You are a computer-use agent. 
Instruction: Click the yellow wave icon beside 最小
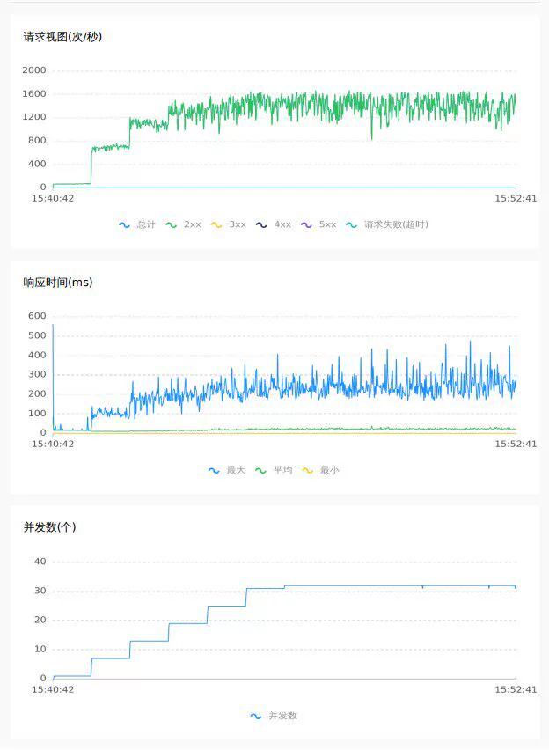[307, 470]
